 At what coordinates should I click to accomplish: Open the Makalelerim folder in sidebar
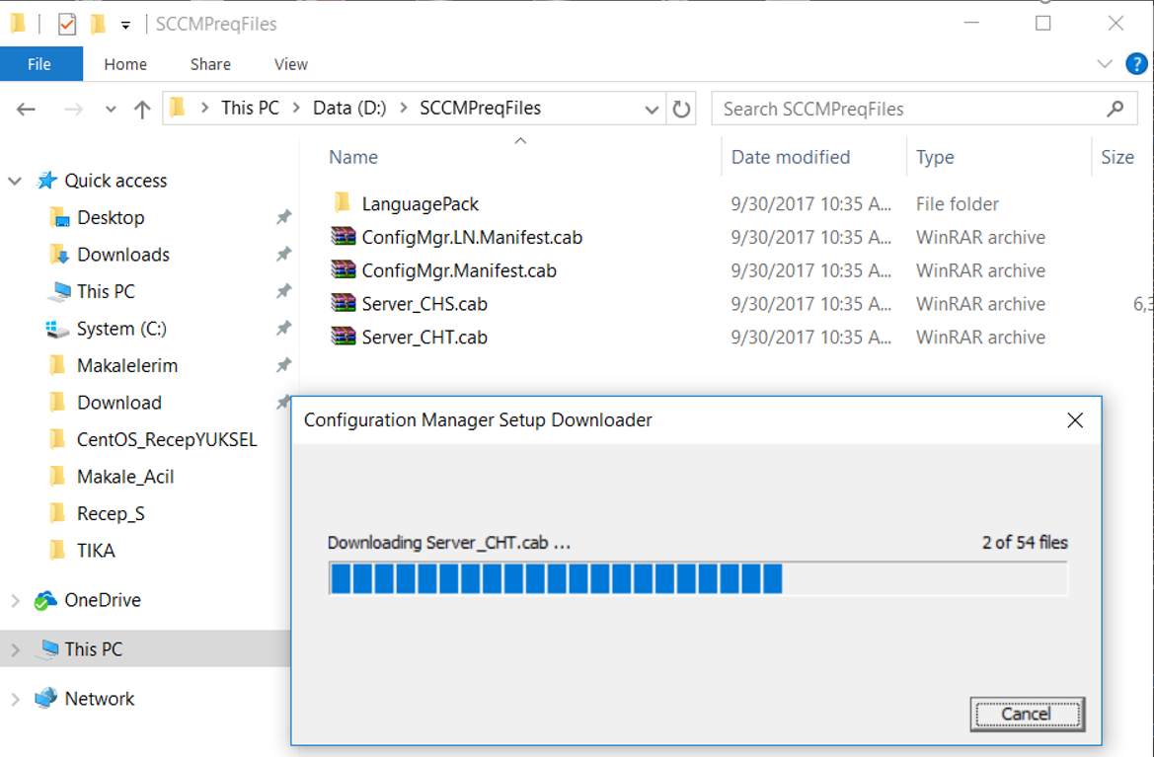point(127,365)
